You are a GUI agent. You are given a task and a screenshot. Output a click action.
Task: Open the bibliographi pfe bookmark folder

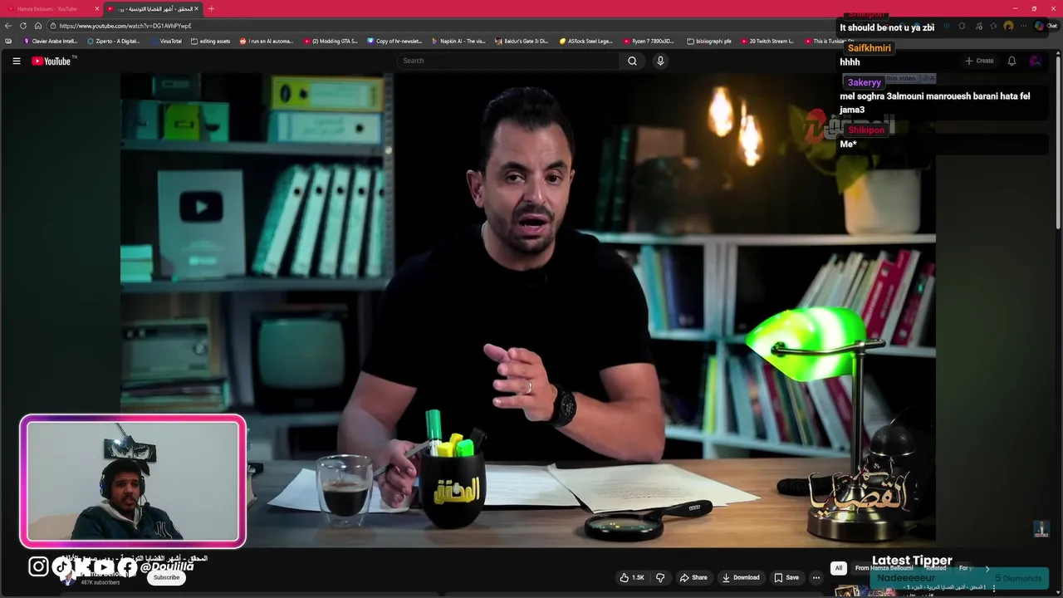coord(710,41)
